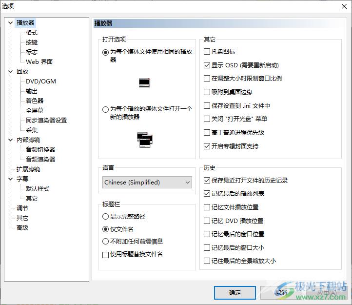Enable 在调整大小时限制窗口比例 checkbox
The image size is (352, 305).
207,79
